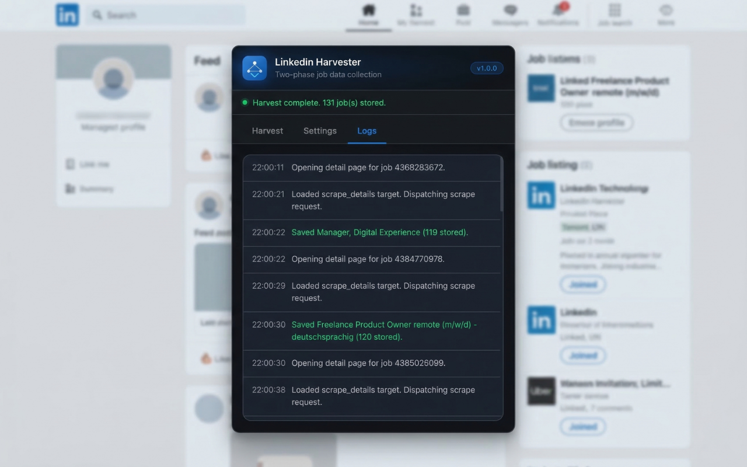Viewport: 747px width, 467px height.
Task: Click the Uber company logo in job listings
Action: (x=542, y=391)
